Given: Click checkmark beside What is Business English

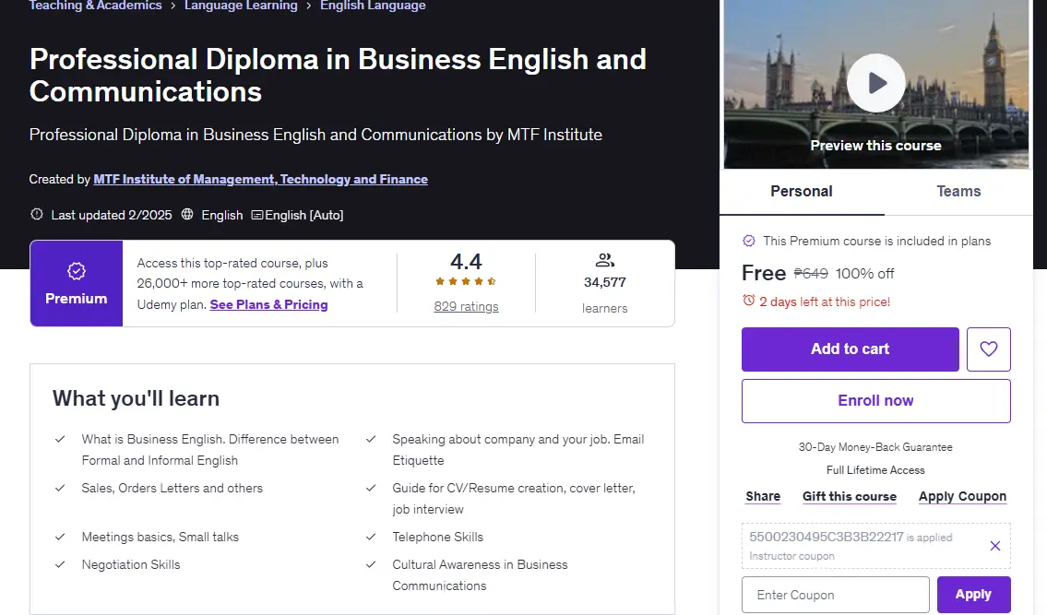Looking at the screenshot, I should click(x=60, y=439).
